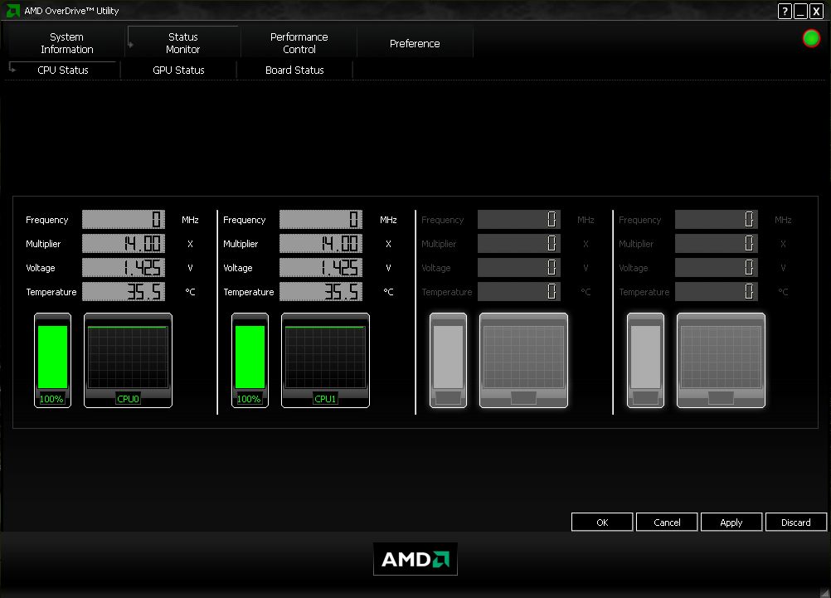Go to the Preference tab
The image size is (831, 598).
(x=415, y=43)
